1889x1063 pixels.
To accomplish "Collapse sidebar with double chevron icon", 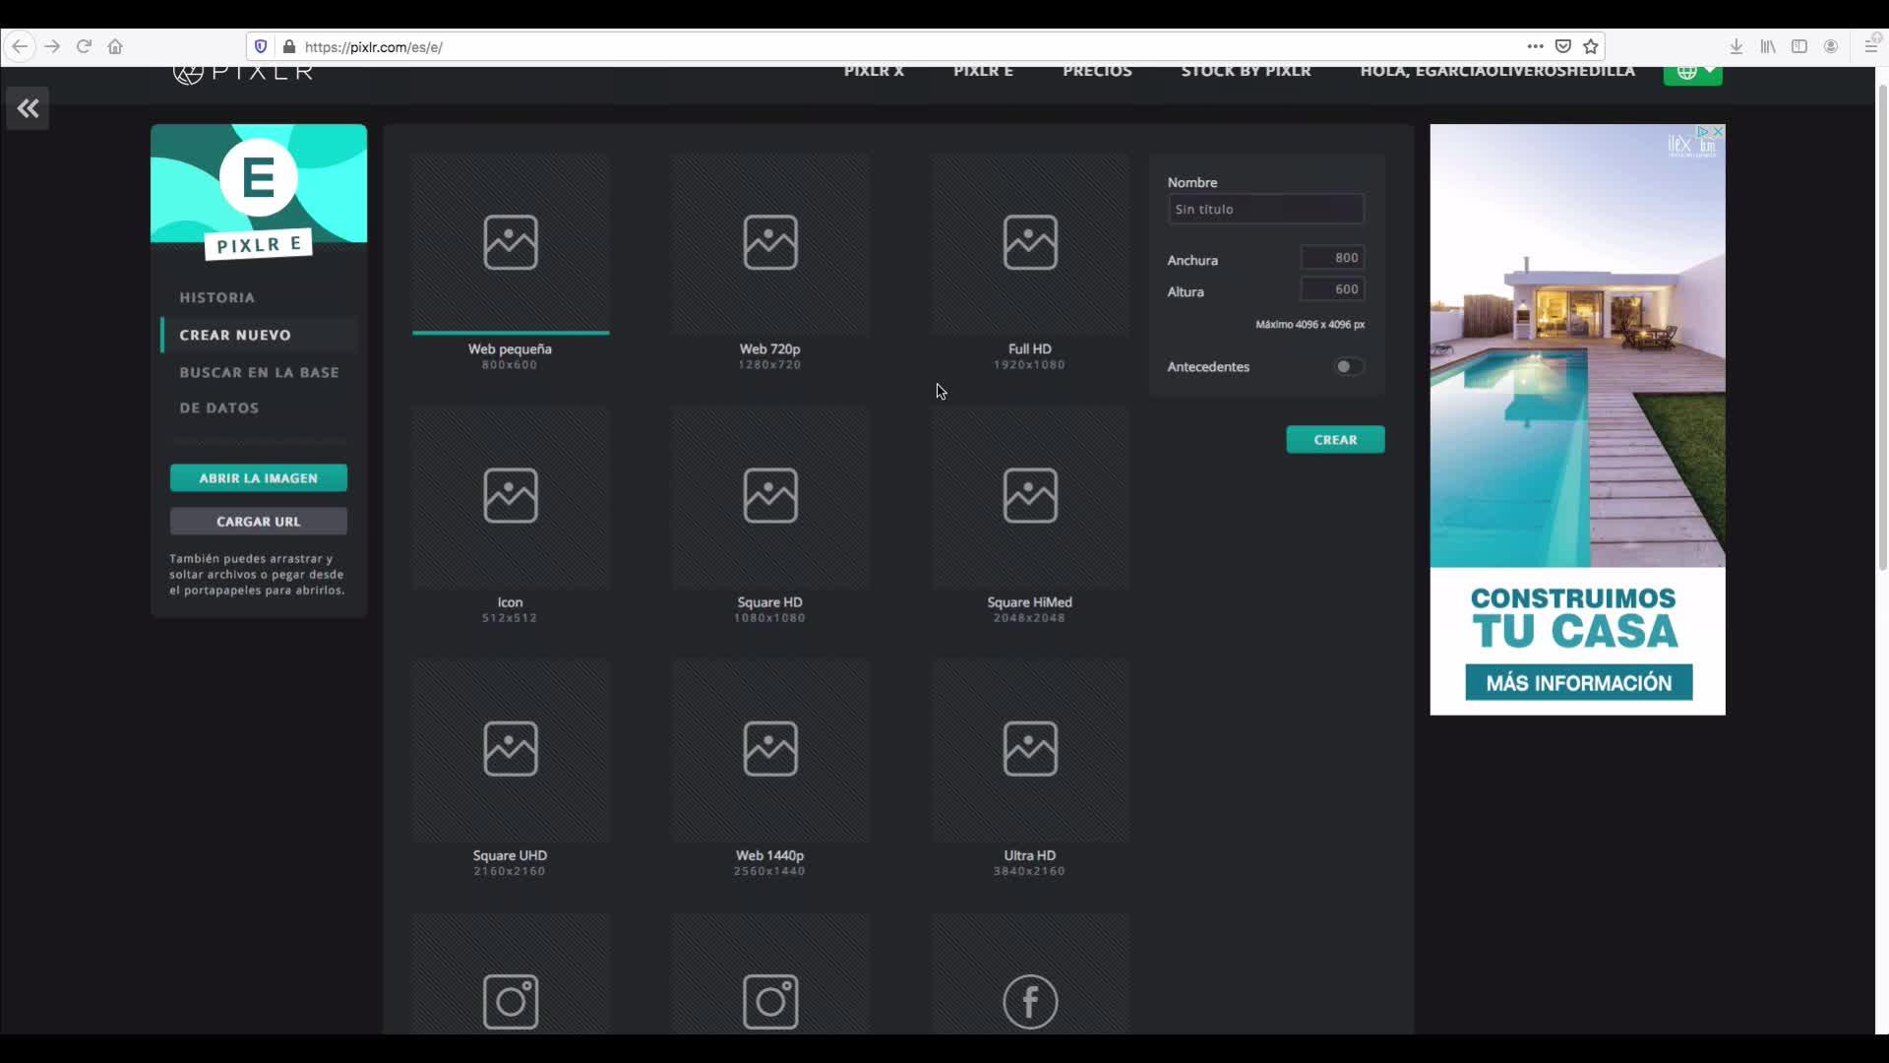I will point(28,108).
